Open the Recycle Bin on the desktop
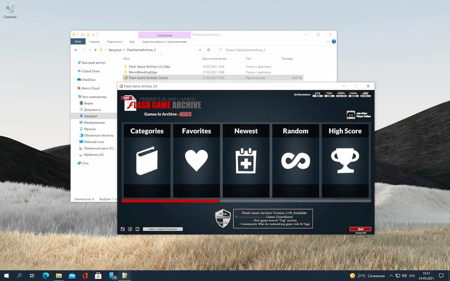450x281 pixels. tap(10, 11)
